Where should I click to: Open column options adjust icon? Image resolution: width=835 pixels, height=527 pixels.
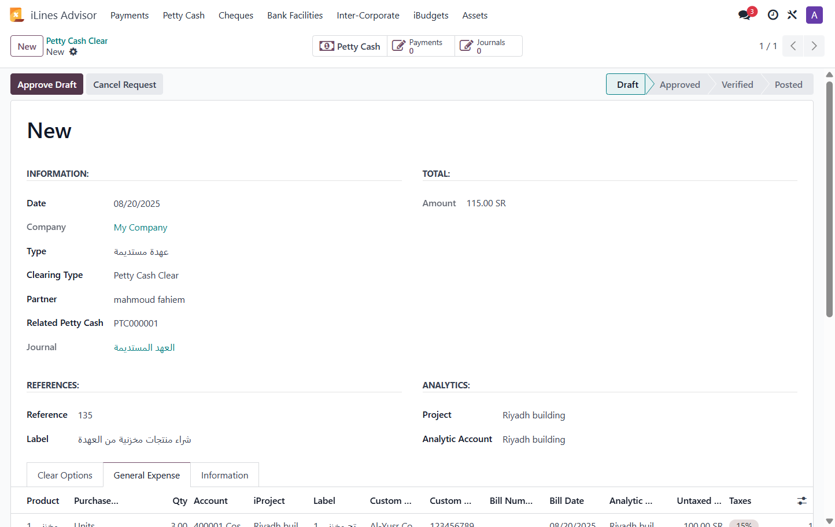(x=801, y=501)
